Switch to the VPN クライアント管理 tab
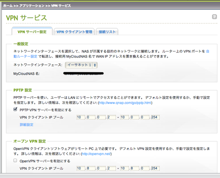This screenshot has width=220, height=178. 74,32
